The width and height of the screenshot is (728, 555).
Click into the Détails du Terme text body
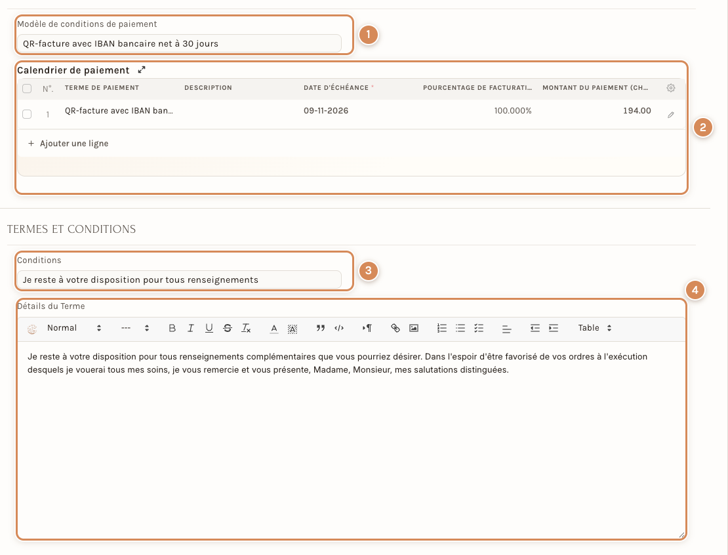[x=351, y=439]
